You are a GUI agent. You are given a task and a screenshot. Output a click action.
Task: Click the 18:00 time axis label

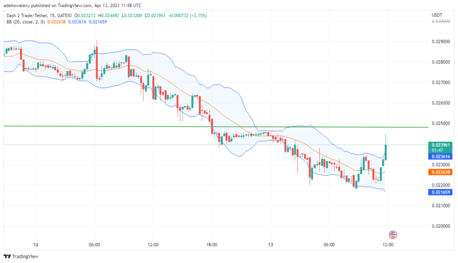click(212, 245)
